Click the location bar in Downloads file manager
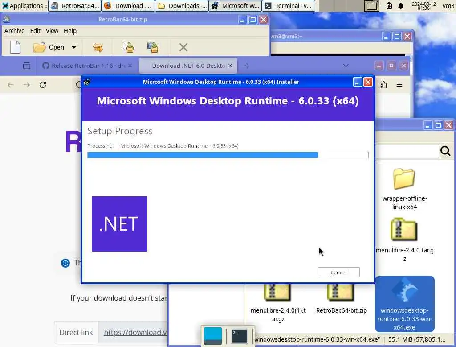The width and height of the screenshot is (456, 347). [x=407, y=152]
